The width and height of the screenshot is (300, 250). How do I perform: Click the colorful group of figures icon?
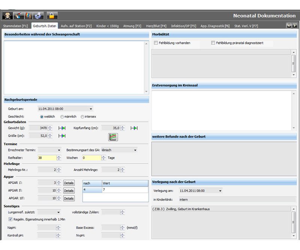[28, 16]
